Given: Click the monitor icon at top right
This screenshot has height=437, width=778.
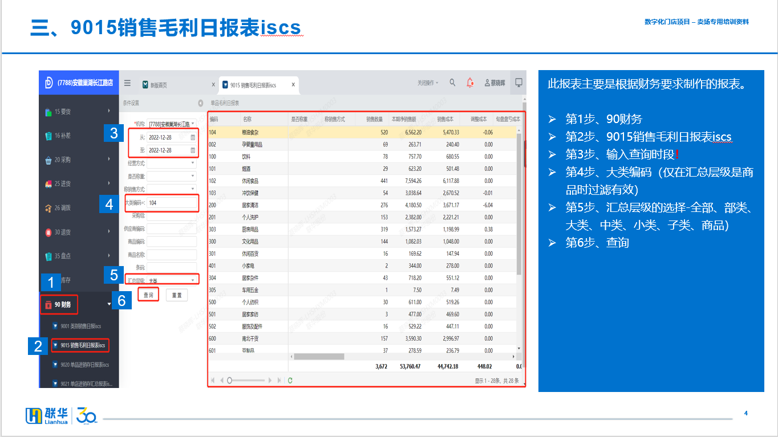Looking at the screenshot, I should (518, 83).
